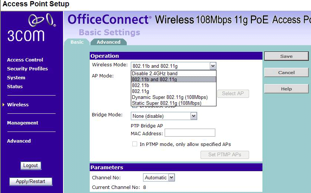Click the Wireless menu arrow marker
311x193 pixels.
coord(3,104)
